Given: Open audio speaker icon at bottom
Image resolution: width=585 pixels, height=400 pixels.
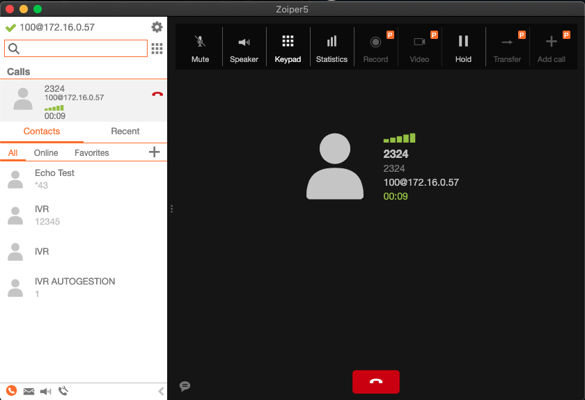Looking at the screenshot, I should 45,391.
